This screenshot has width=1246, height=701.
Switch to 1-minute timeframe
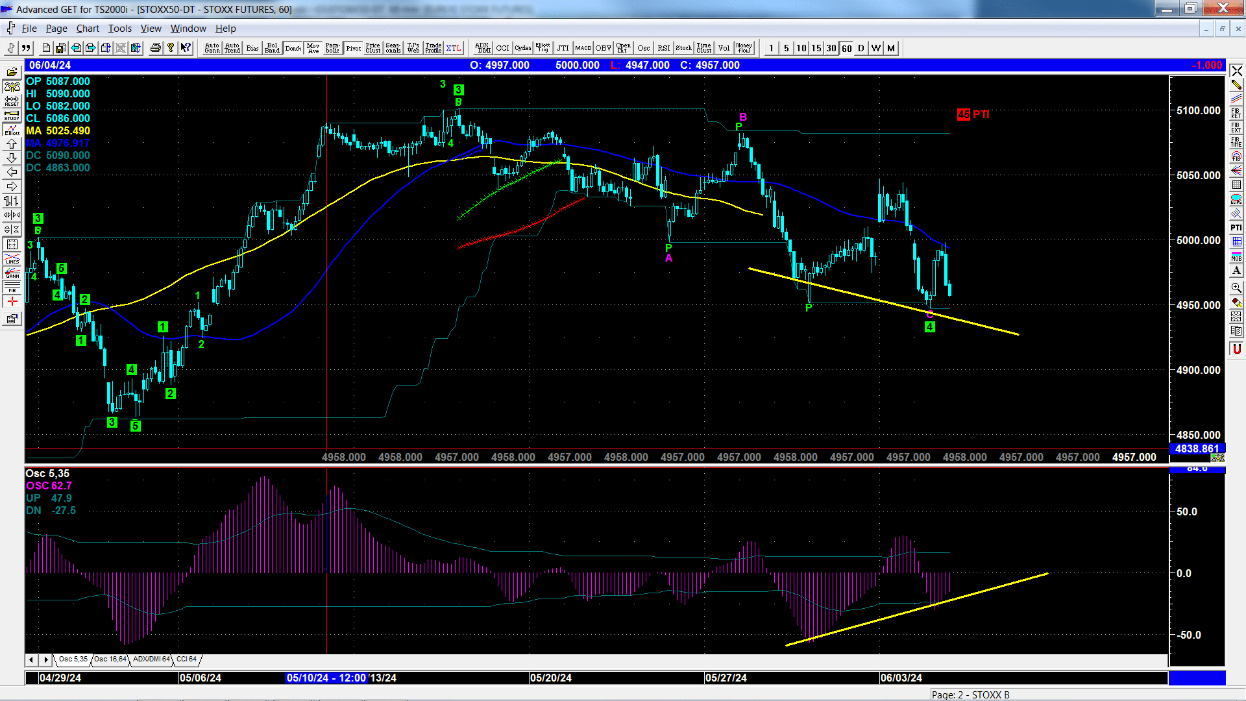click(771, 48)
